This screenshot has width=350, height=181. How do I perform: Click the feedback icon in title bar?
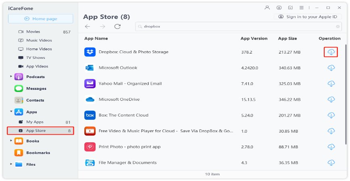290,8
